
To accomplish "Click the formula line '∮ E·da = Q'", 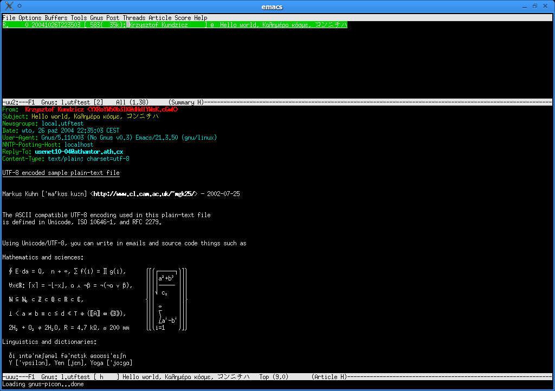I will (x=67, y=271).
